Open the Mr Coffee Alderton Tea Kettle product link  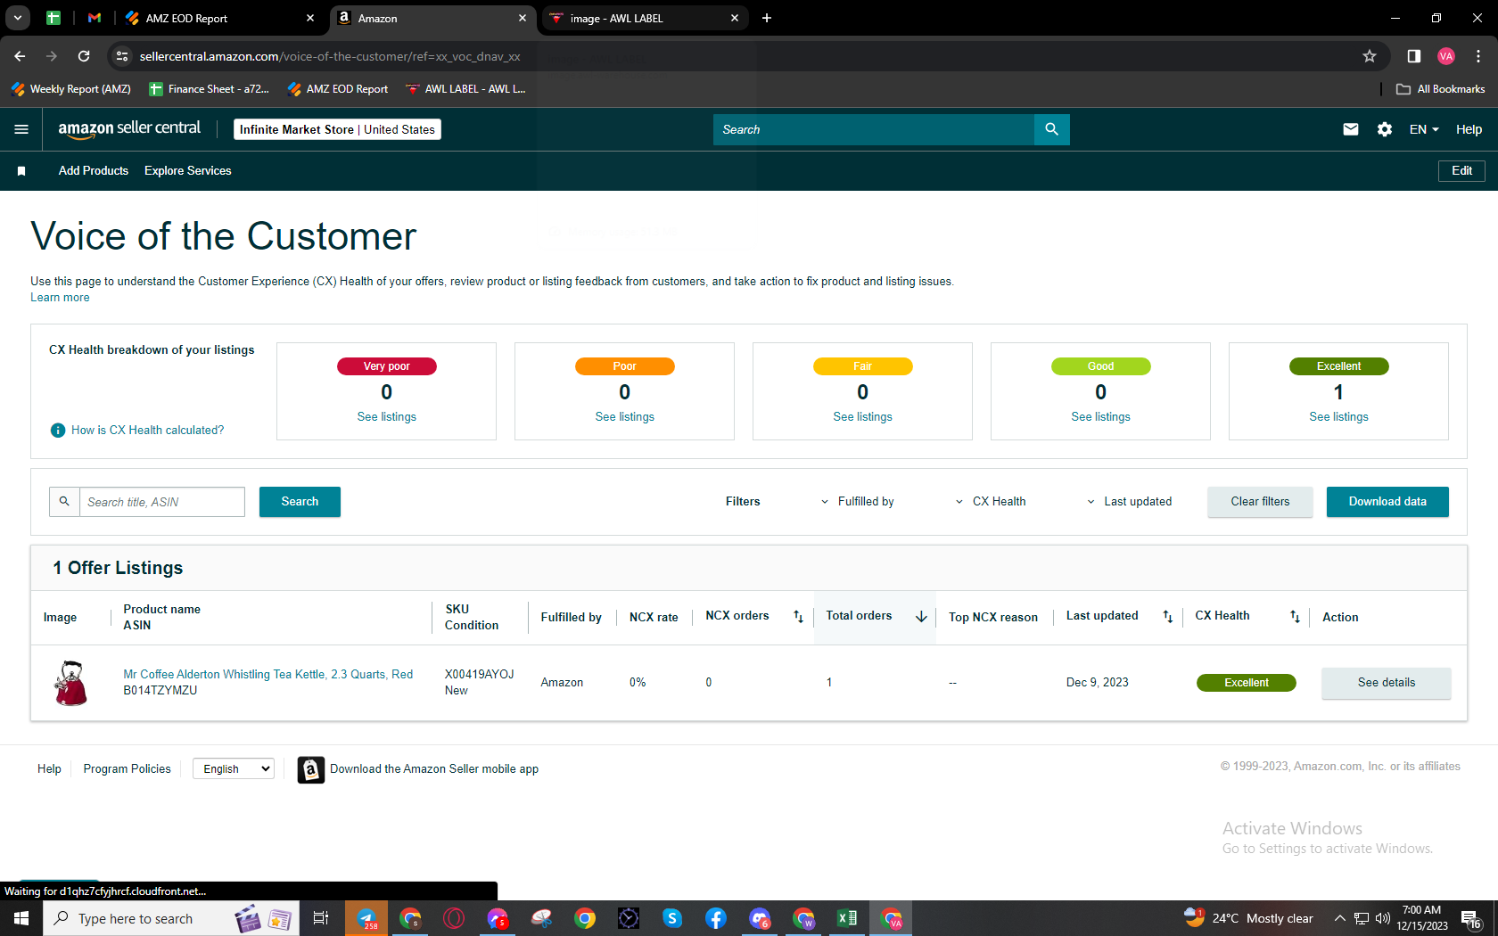(x=268, y=675)
